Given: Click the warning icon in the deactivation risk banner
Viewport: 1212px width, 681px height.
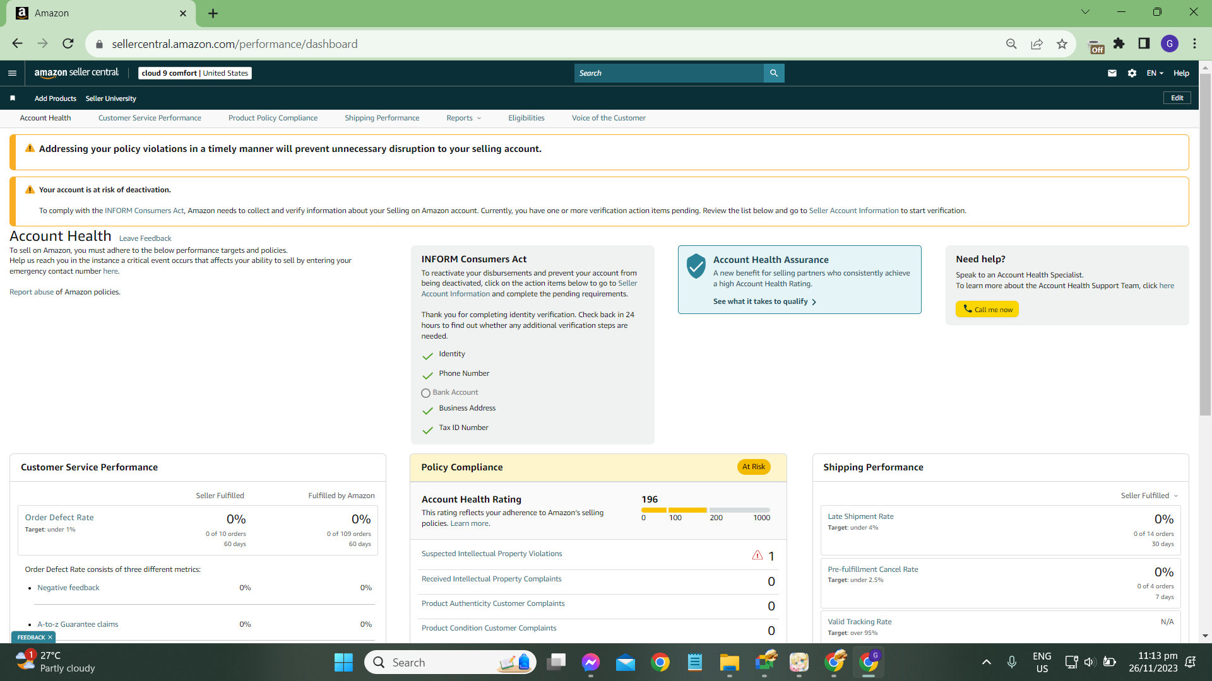Looking at the screenshot, I should pos(30,190).
